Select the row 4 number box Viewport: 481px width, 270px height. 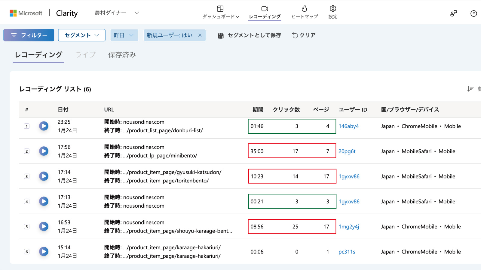click(x=27, y=202)
